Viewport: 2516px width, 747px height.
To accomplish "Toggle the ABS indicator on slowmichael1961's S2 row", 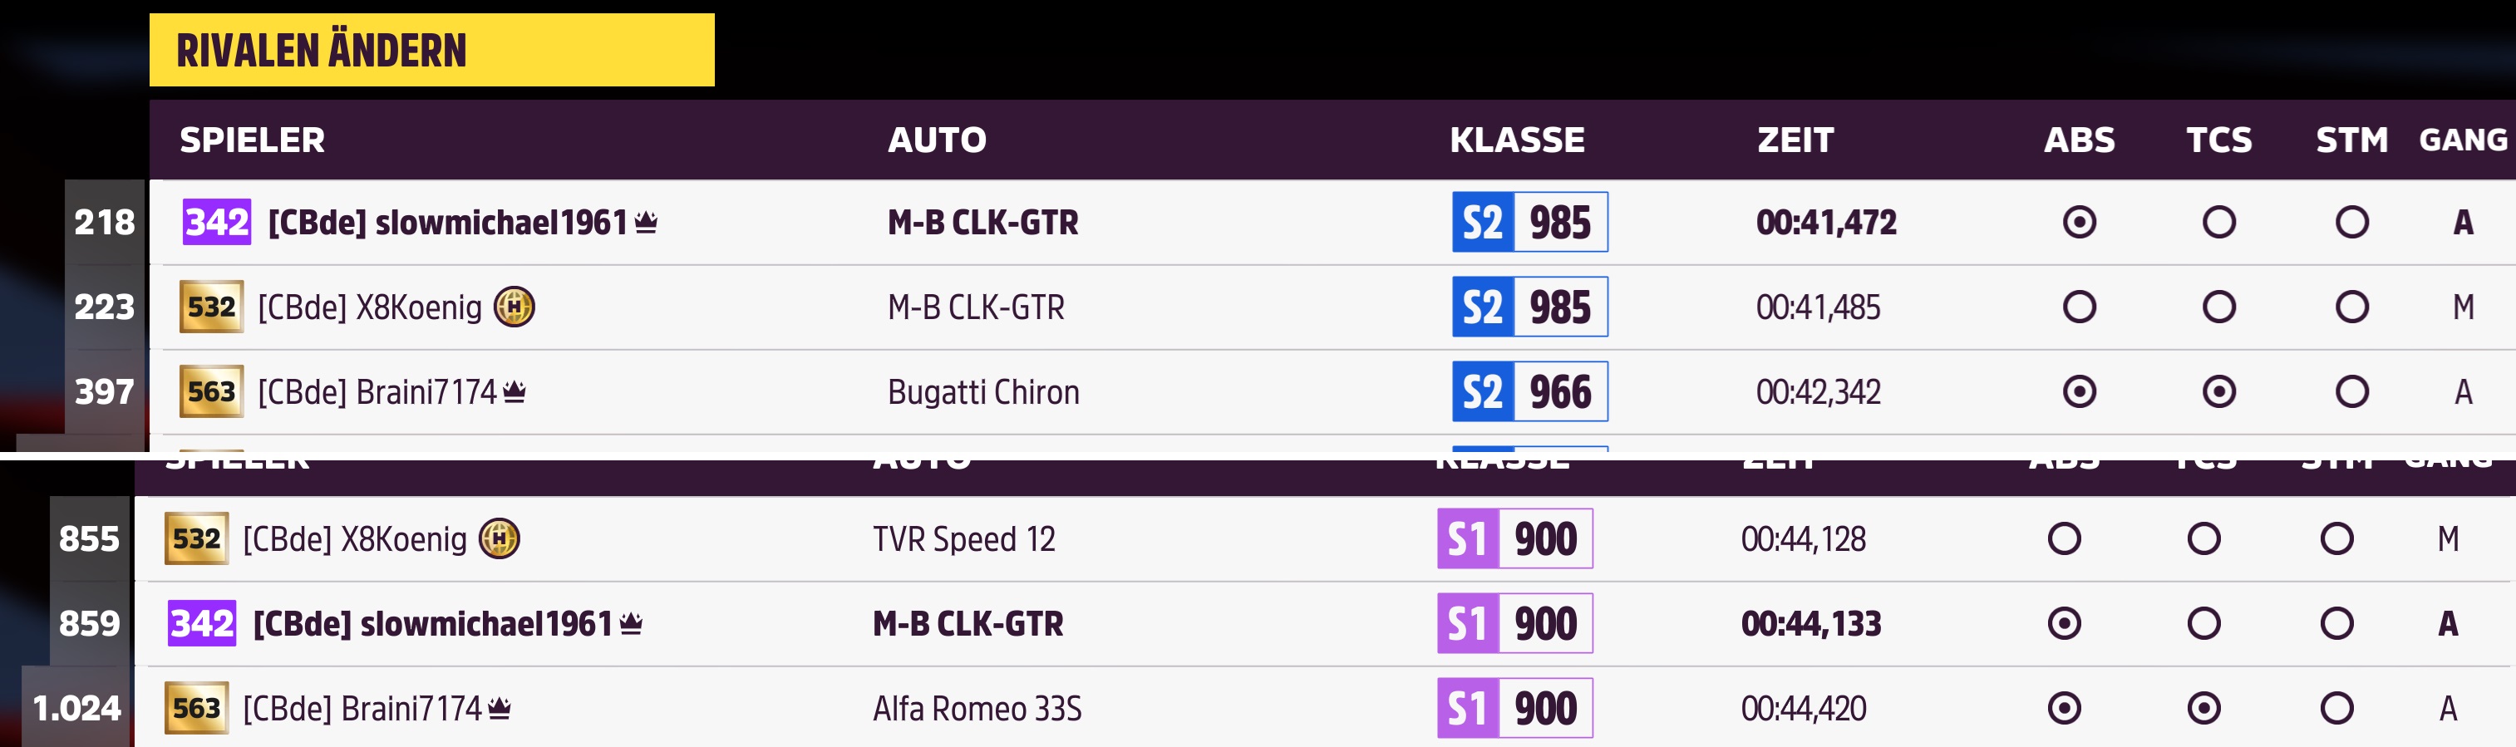I will (x=2079, y=222).
